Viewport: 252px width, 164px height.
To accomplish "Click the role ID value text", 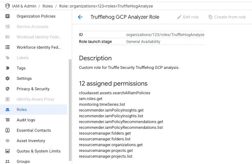I will click(165, 35).
